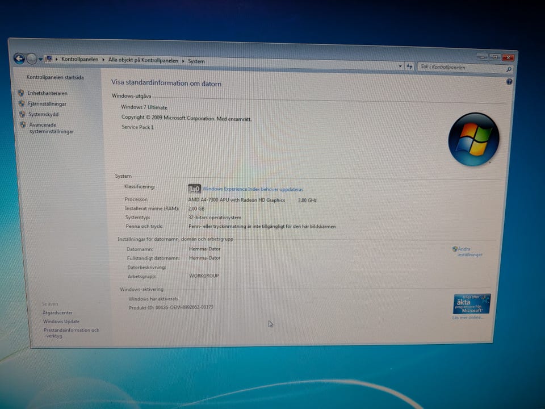Click the Systemskydd shield icon

(x=22, y=114)
